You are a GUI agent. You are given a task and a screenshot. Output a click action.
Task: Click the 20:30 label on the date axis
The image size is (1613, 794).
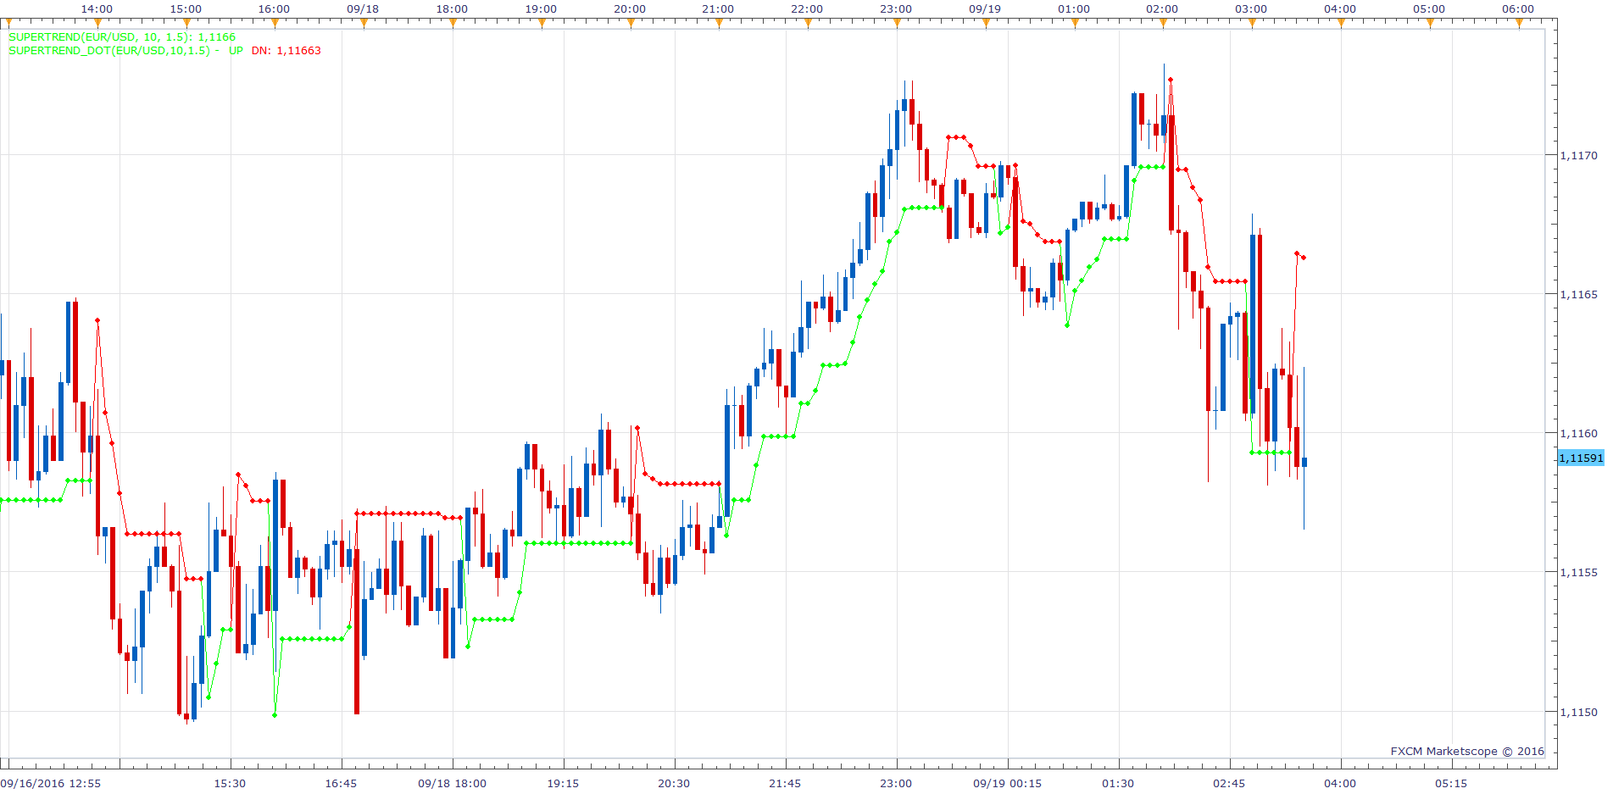pyautogui.click(x=674, y=784)
